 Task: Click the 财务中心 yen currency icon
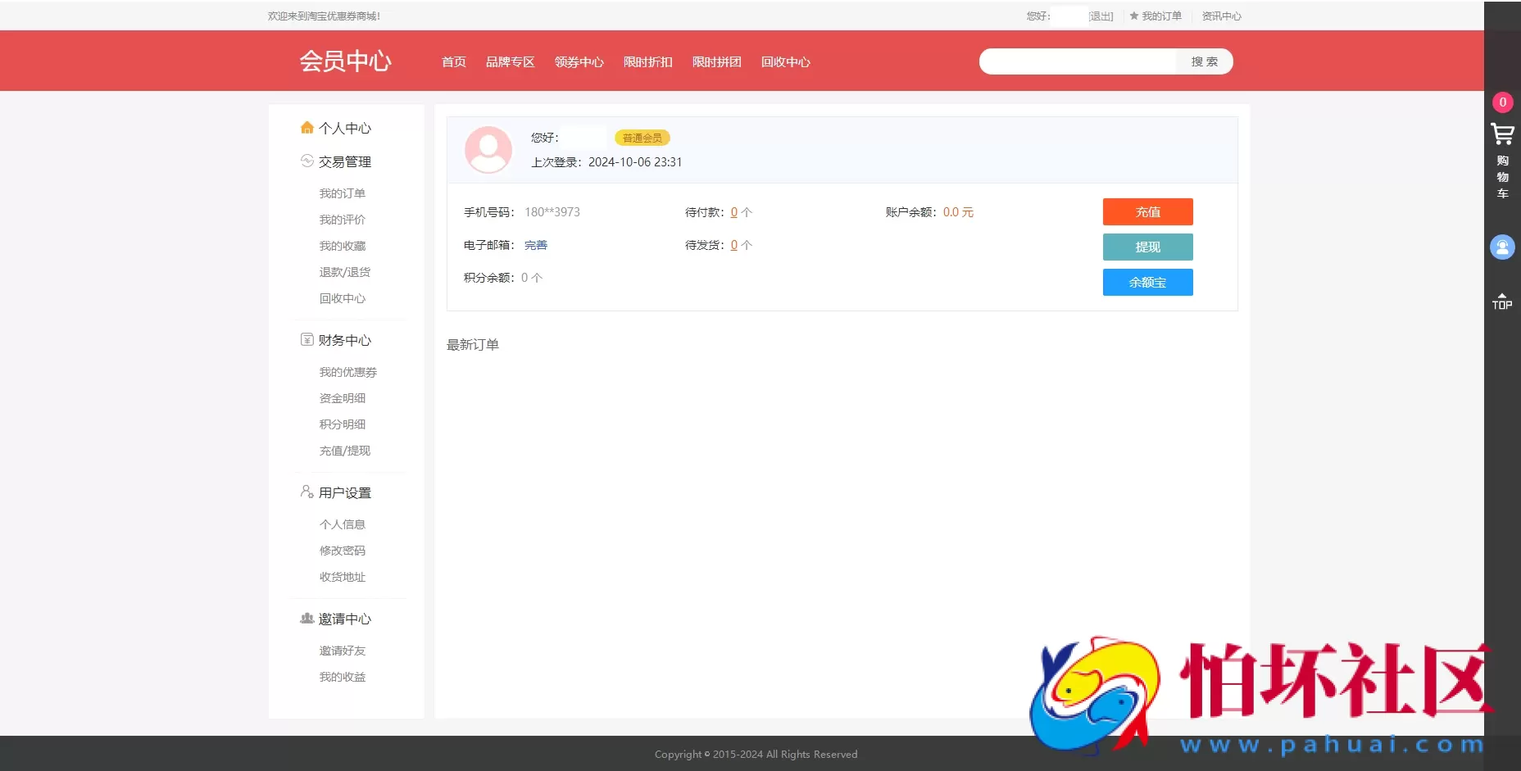(306, 339)
